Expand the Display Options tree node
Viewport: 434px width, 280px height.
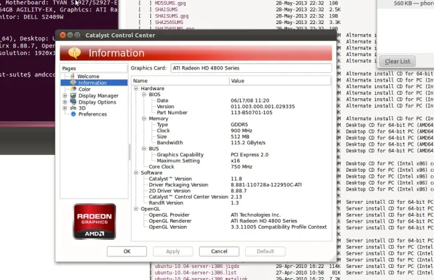(x=65, y=102)
